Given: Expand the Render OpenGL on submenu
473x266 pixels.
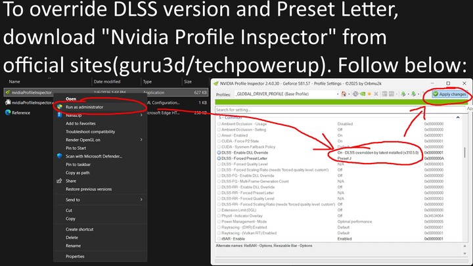Looking at the screenshot, I should (141, 140).
